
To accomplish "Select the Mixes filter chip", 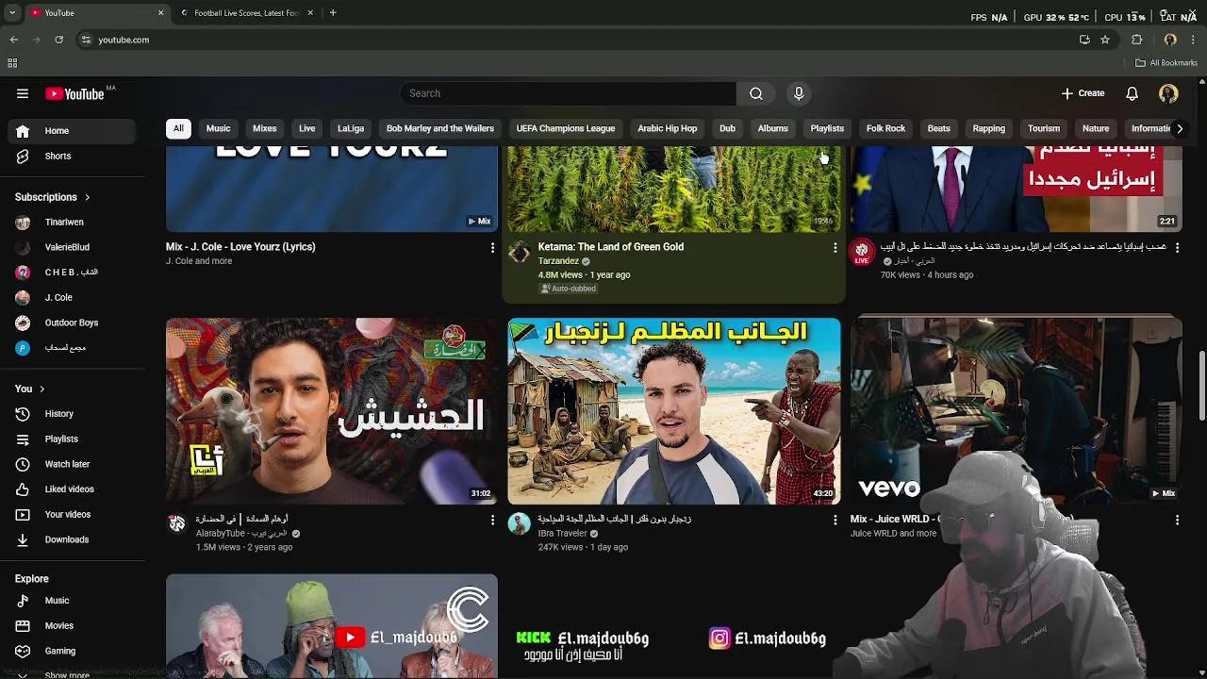I will [265, 128].
